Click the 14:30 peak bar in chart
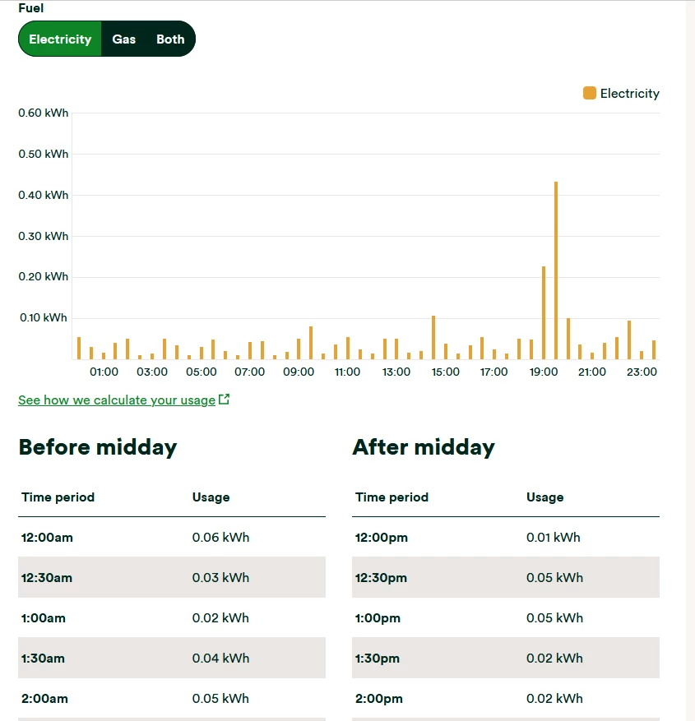695x721 pixels. (433, 337)
